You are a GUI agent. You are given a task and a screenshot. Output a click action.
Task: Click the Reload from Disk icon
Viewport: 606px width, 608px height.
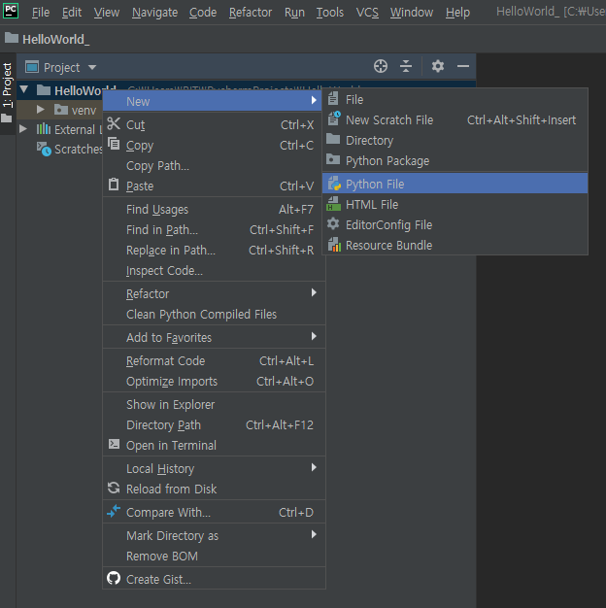pyautogui.click(x=114, y=488)
